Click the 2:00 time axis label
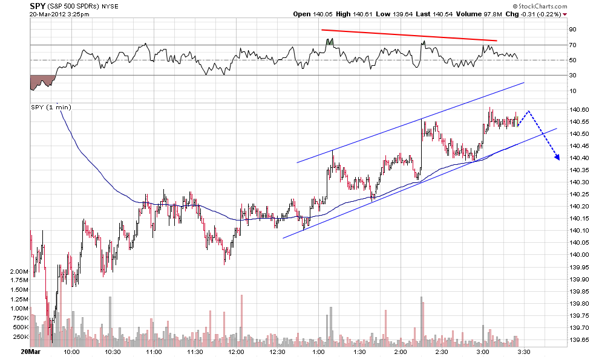This screenshot has height=357, width=599. [x=401, y=352]
